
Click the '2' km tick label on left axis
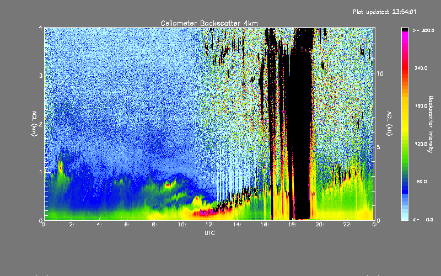coord(41,124)
